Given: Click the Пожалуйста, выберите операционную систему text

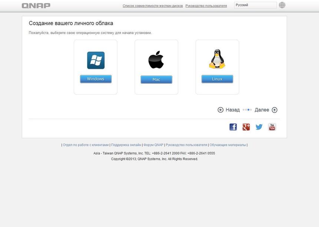Looking at the screenshot, I should (x=90, y=33).
